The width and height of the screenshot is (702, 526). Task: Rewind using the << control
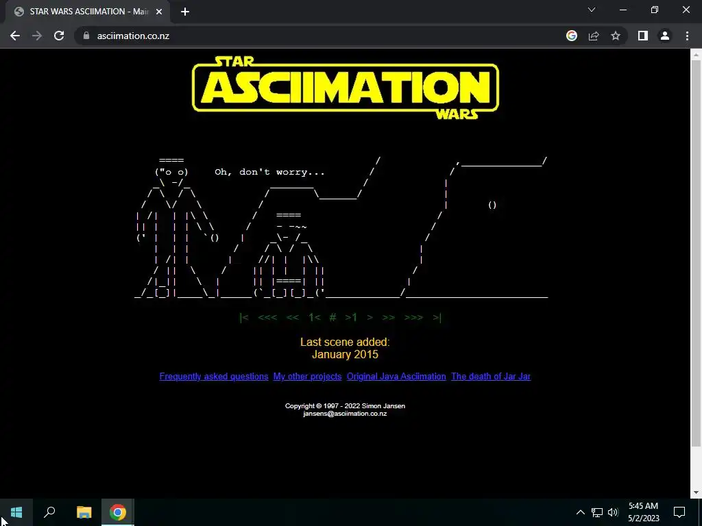[292, 318]
